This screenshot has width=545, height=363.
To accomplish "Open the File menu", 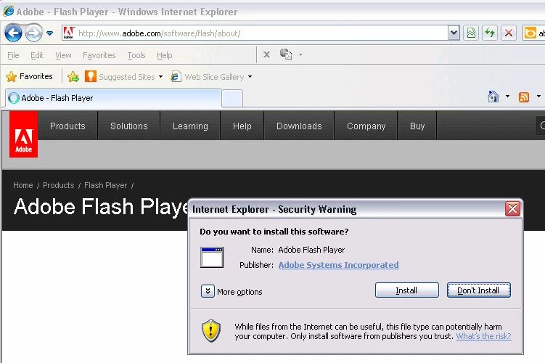I will (x=13, y=55).
